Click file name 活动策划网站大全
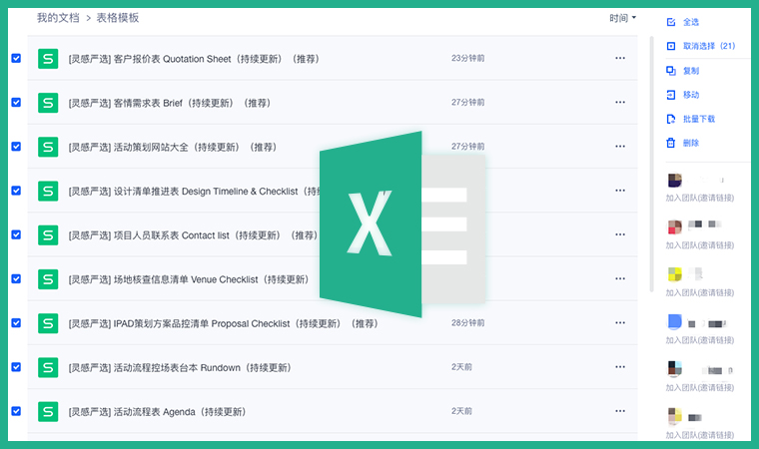 (173, 147)
